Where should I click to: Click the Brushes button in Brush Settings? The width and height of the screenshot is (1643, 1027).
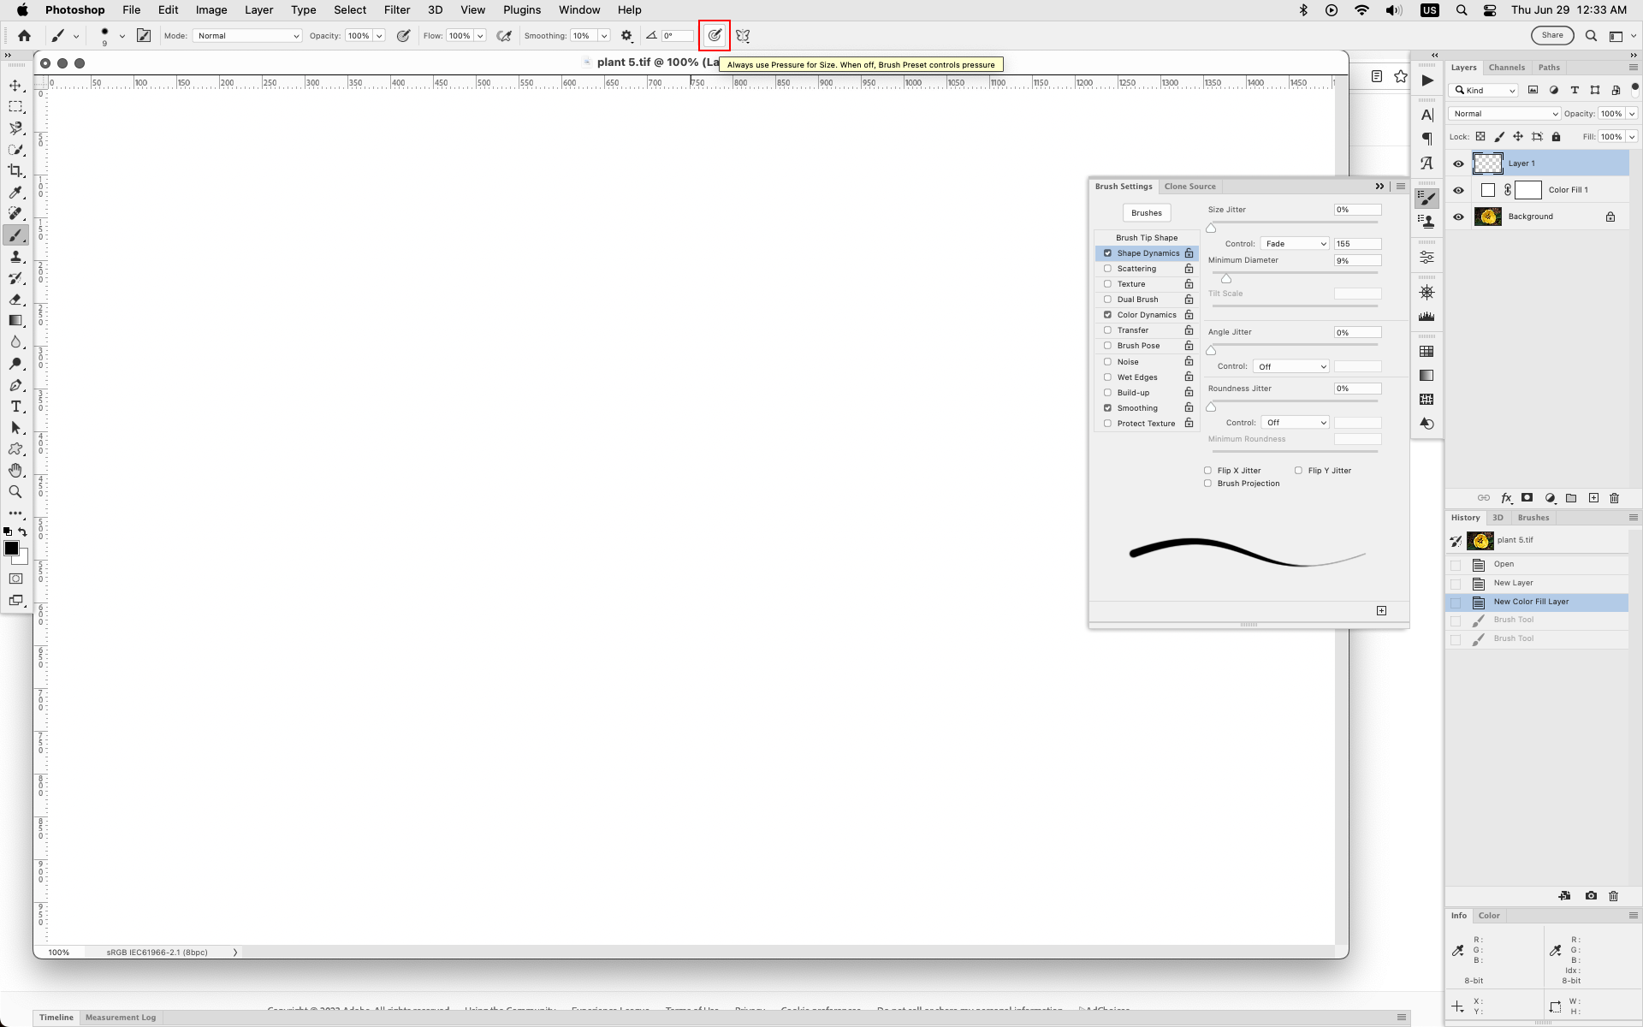pyautogui.click(x=1147, y=212)
